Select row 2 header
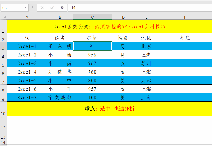 3,37
